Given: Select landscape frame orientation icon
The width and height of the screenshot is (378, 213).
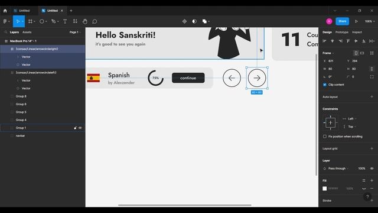Looking at the screenshot, I should click(x=362, y=53).
